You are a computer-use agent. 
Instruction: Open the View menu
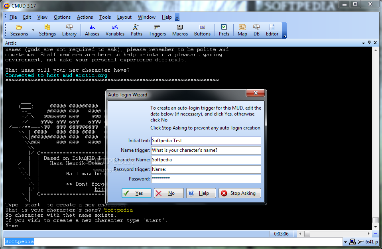(x=42, y=17)
